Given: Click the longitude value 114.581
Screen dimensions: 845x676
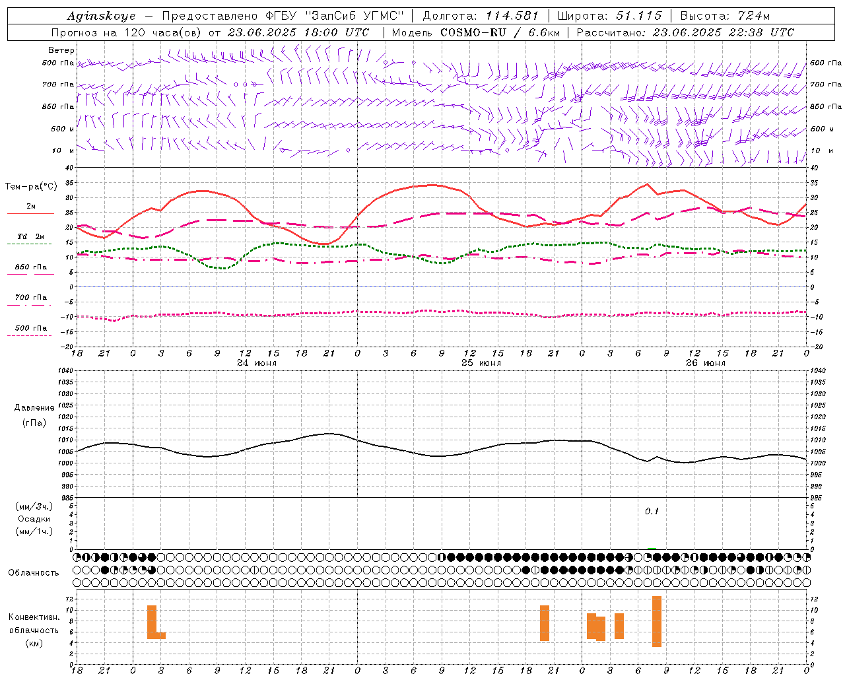Looking at the screenshot, I should point(512,16).
